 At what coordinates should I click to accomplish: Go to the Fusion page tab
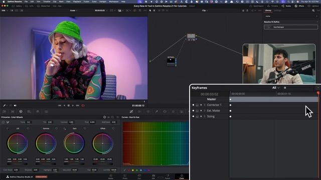point(168,176)
